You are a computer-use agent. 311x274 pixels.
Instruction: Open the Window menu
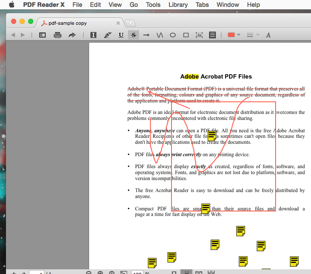(x=228, y=5)
